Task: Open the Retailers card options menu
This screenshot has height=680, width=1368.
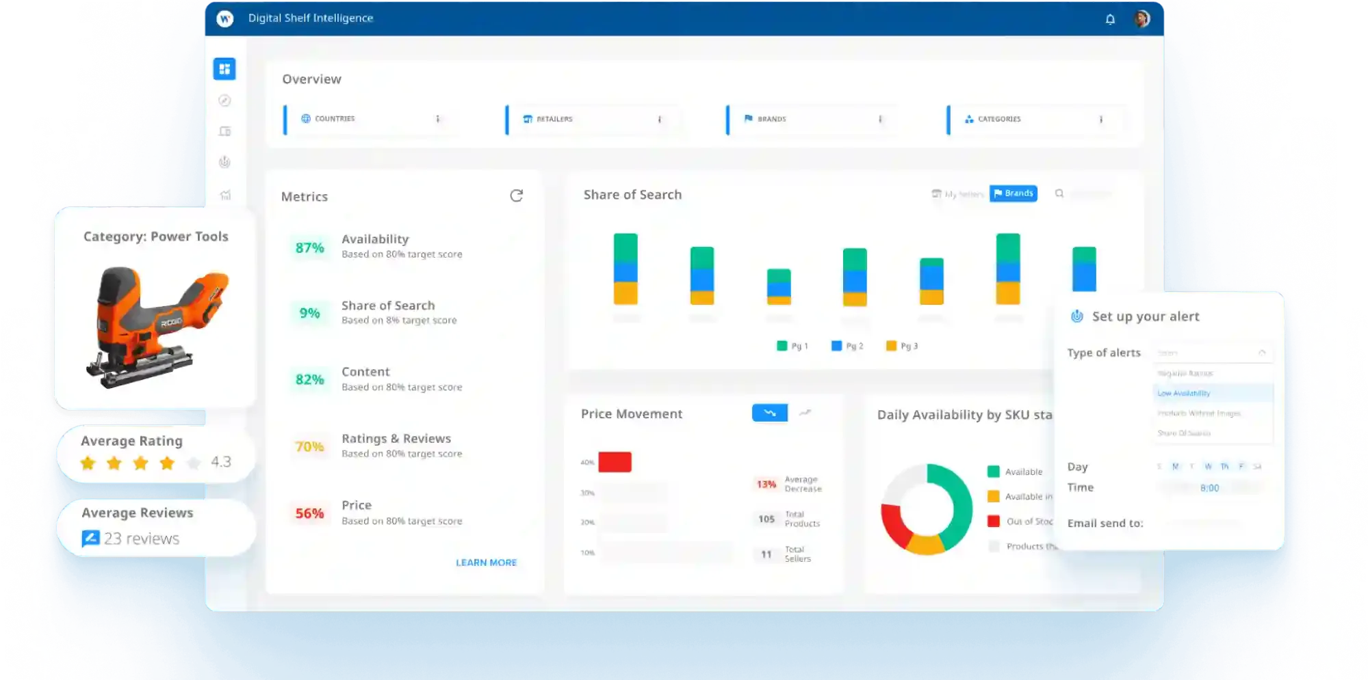Action: point(659,119)
